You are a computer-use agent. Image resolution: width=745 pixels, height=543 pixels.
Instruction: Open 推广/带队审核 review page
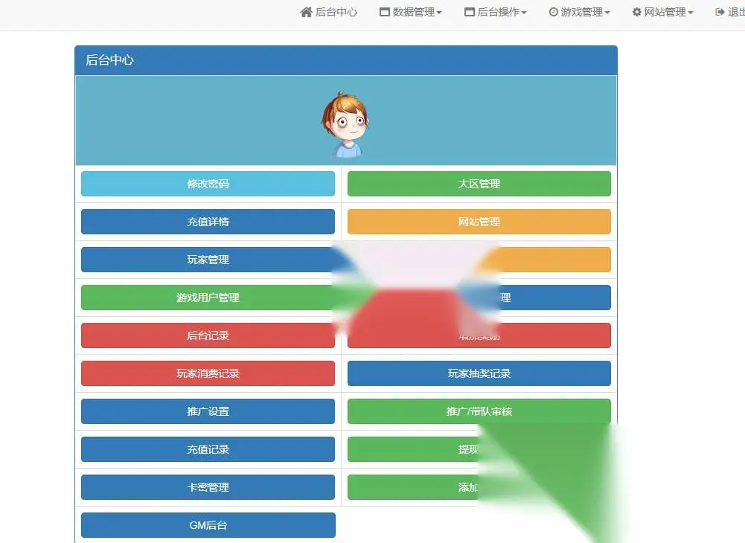pyautogui.click(x=479, y=411)
